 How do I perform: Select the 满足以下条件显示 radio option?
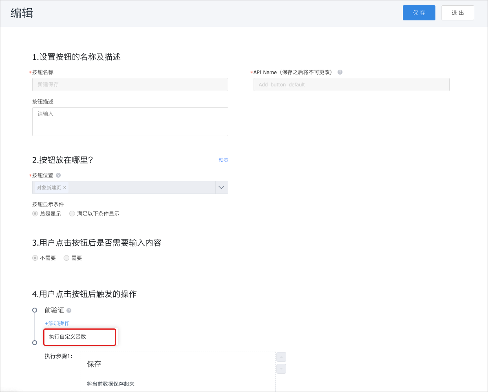pyautogui.click(x=72, y=214)
